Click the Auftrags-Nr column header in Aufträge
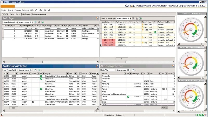The height and width of the screenshot is (117, 208). 27,26
